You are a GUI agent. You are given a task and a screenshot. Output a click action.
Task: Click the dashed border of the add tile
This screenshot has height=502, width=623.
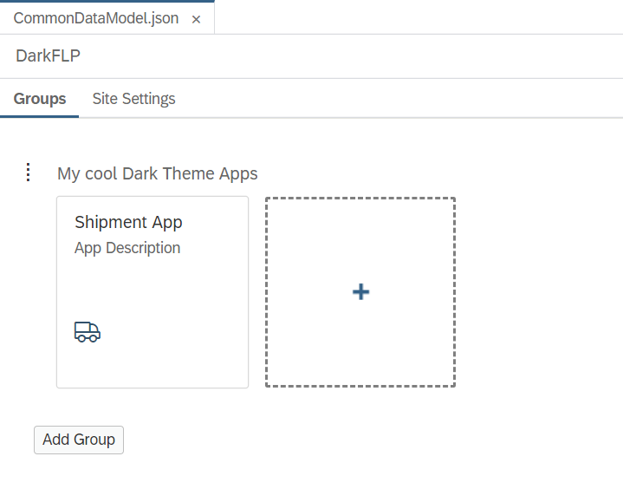point(360,198)
